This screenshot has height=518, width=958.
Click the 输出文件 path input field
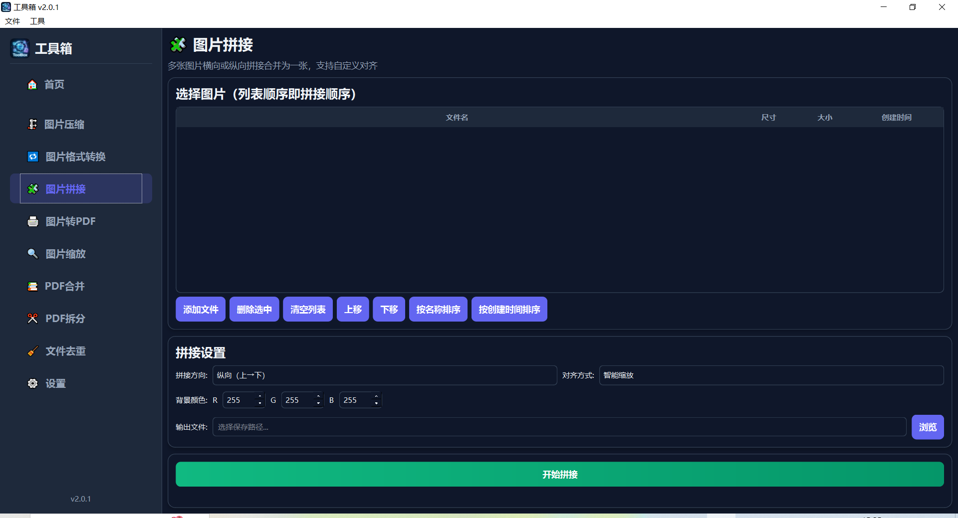tap(559, 427)
